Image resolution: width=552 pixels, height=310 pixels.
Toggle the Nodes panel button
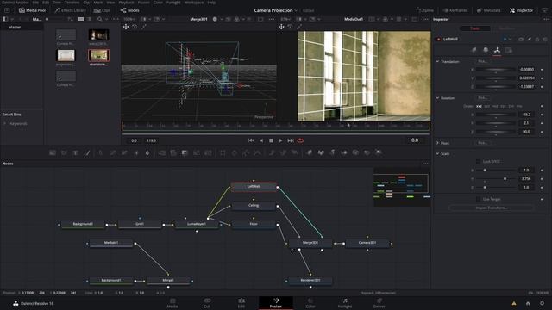pyautogui.click(x=130, y=10)
